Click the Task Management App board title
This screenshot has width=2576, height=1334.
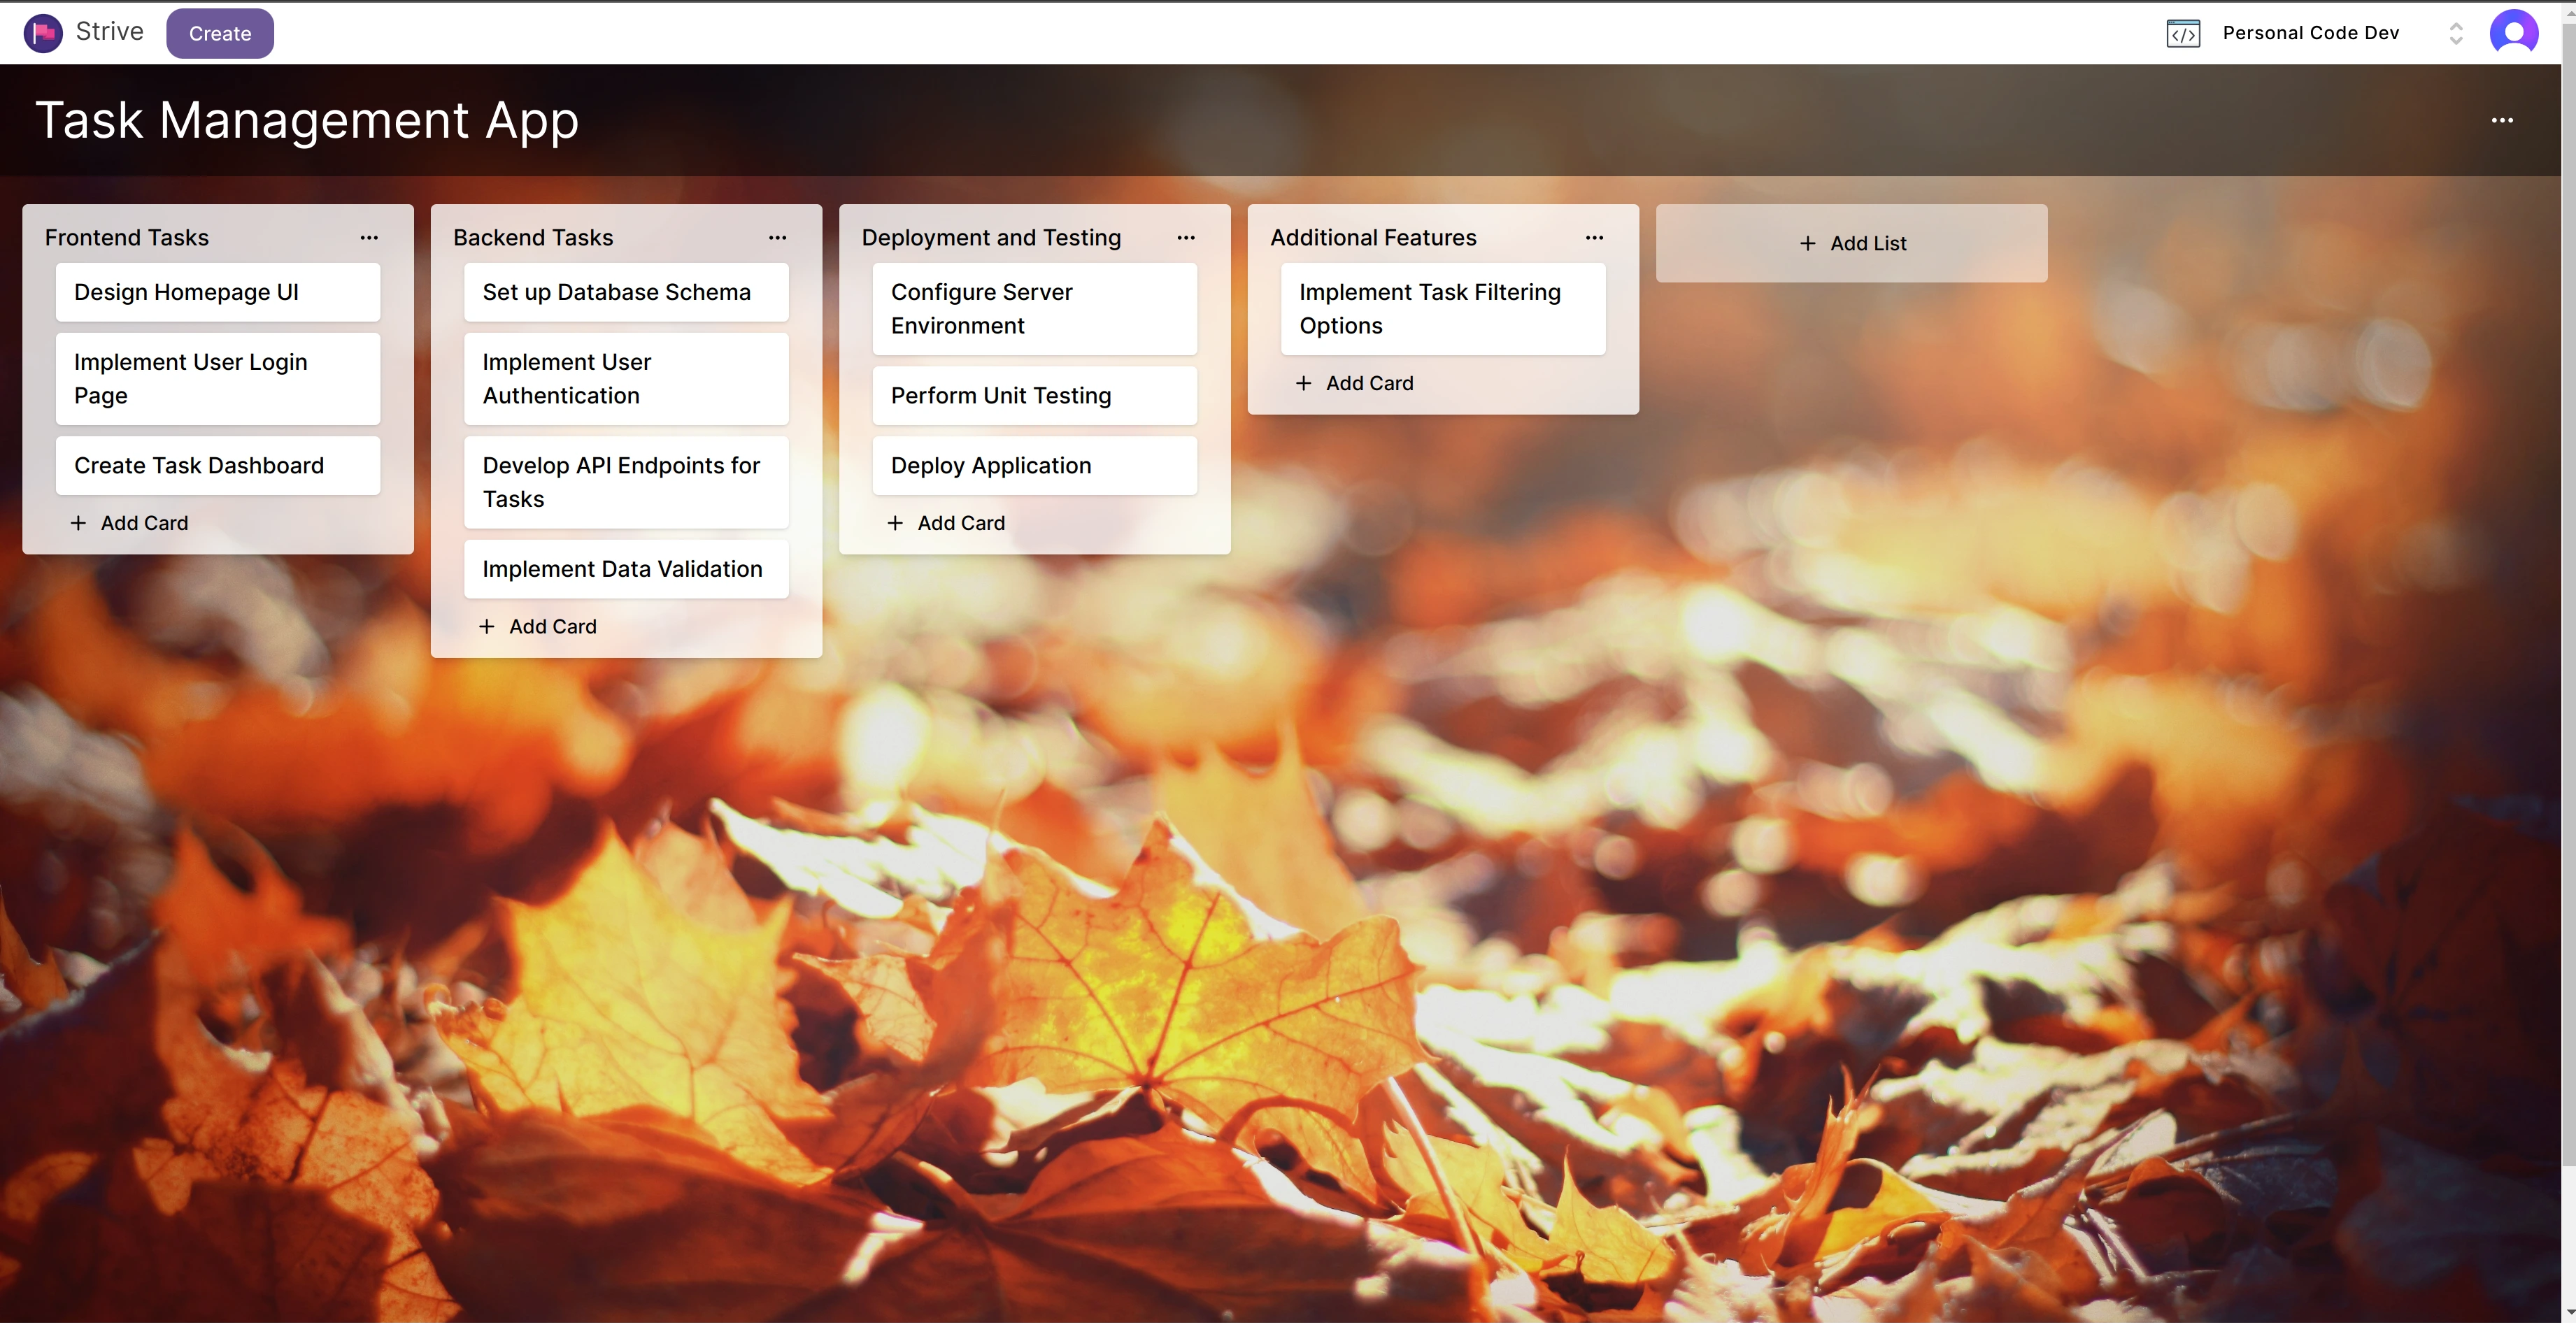[307, 121]
